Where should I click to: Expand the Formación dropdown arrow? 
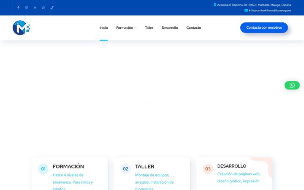click(136, 28)
